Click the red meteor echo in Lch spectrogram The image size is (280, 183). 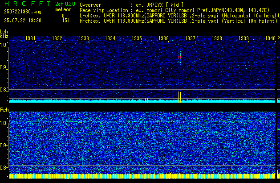(179, 57)
